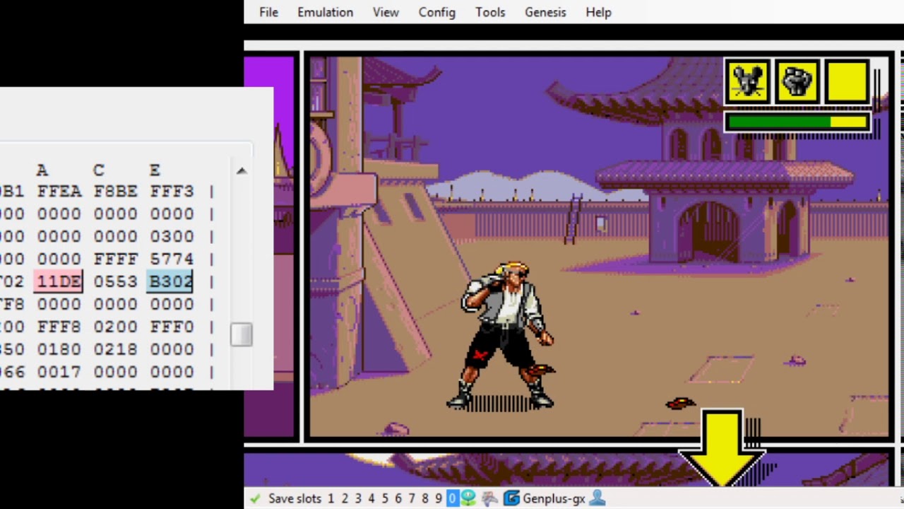The image size is (904, 509).
Task: Open the Genesis menu
Action: 545,12
